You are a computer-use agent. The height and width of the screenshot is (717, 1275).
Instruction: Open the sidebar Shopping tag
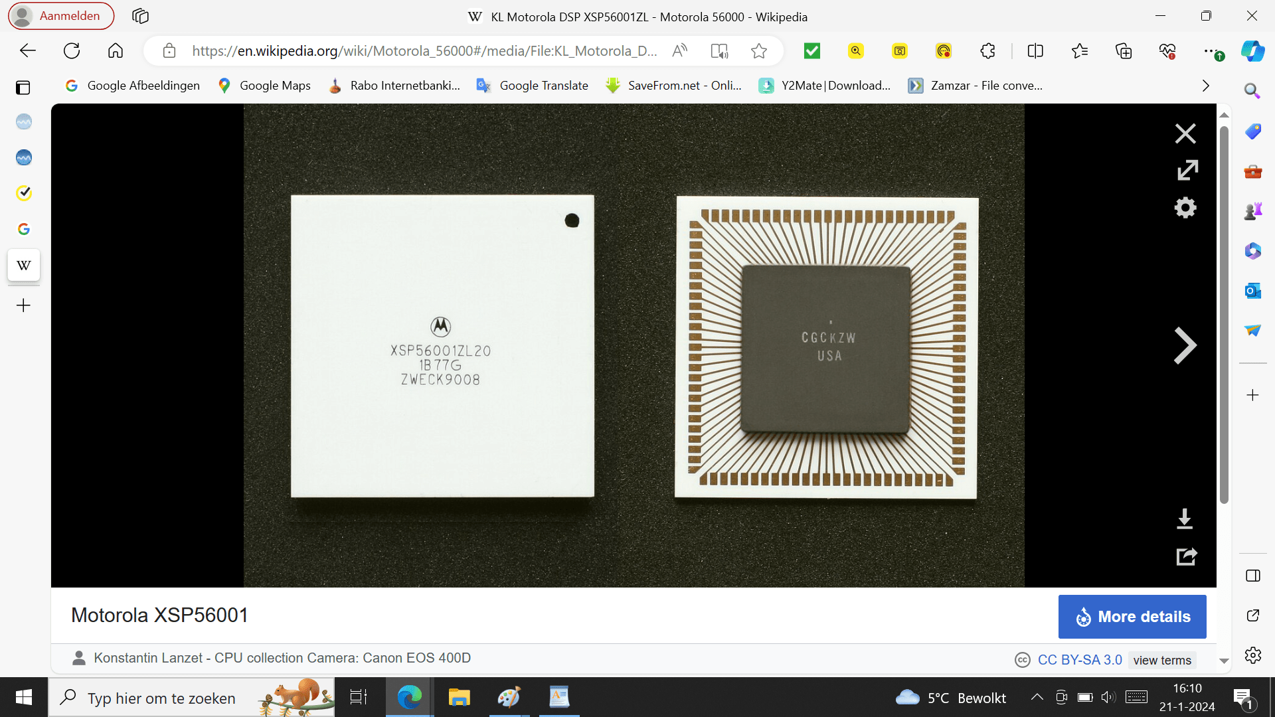coord(1252,131)
